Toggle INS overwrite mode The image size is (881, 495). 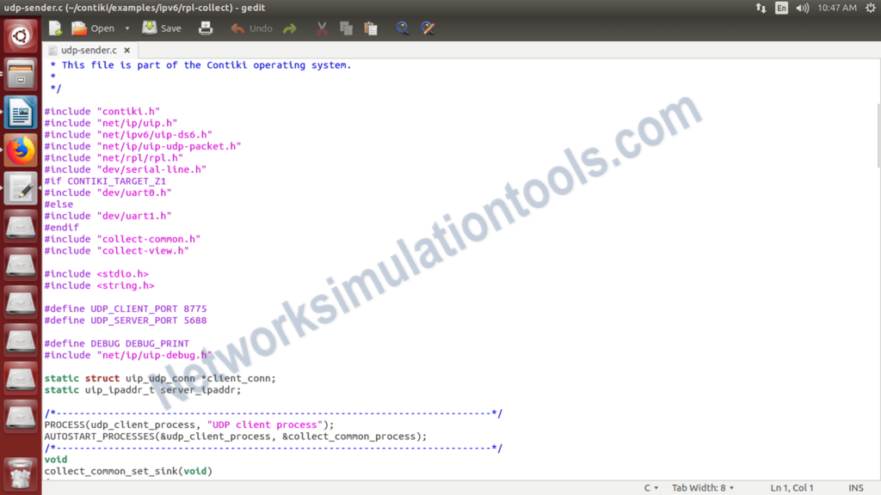[855, 487]
